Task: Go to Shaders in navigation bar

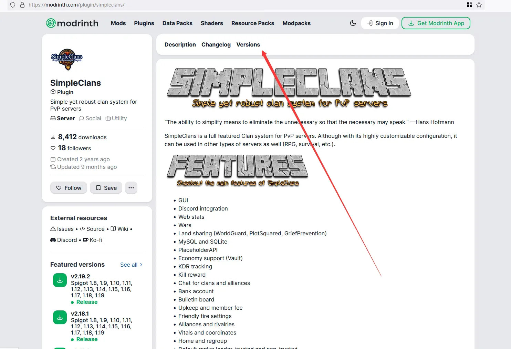Action: [x=212, y=23]
